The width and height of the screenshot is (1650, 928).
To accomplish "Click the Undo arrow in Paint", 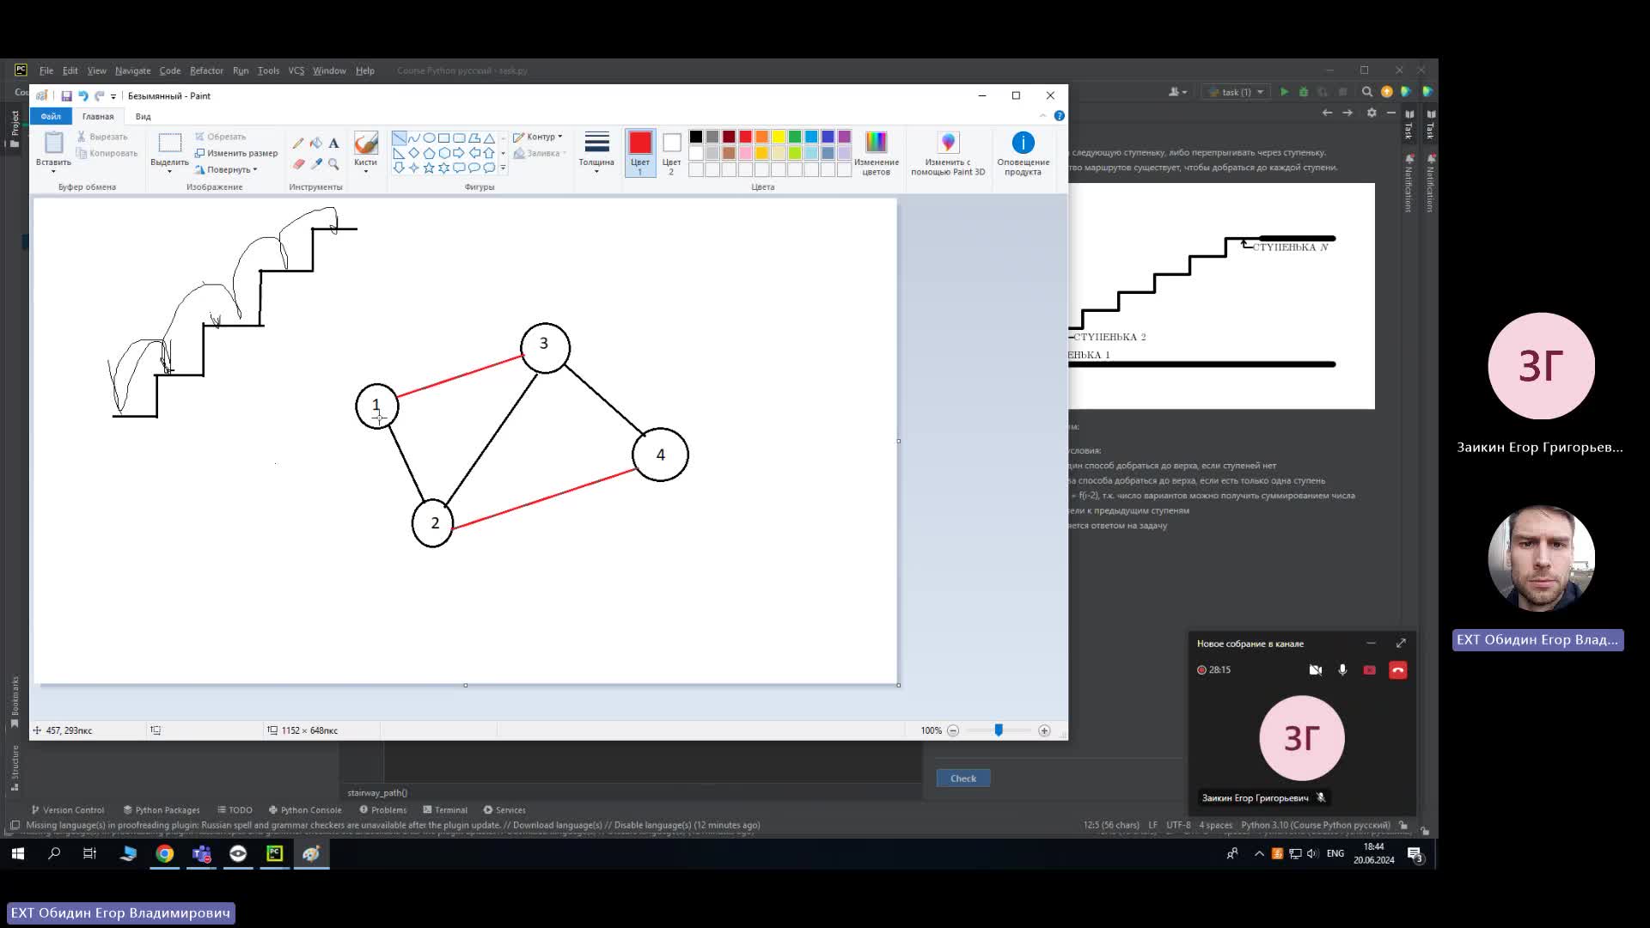I will 83,96.
